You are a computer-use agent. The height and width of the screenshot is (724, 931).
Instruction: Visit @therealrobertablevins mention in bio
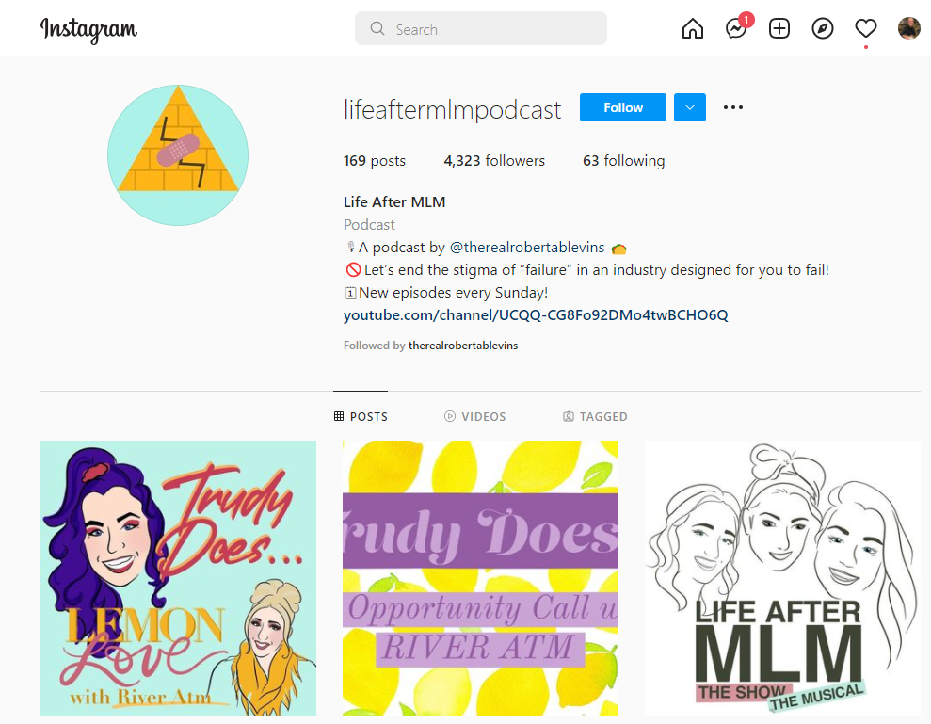tap(527, 248)
